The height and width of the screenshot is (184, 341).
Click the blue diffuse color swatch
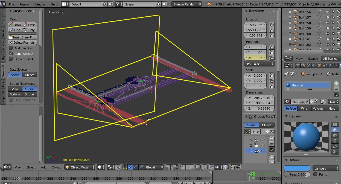point(297,168)
